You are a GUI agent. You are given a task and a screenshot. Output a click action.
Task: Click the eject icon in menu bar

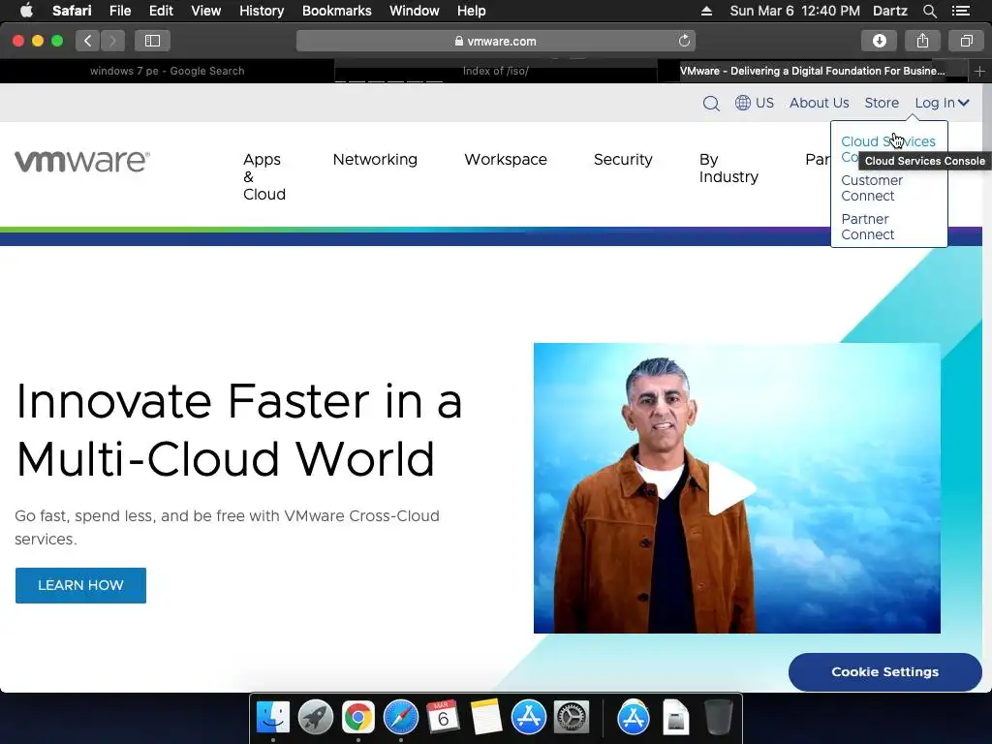(x=706, y=11)
